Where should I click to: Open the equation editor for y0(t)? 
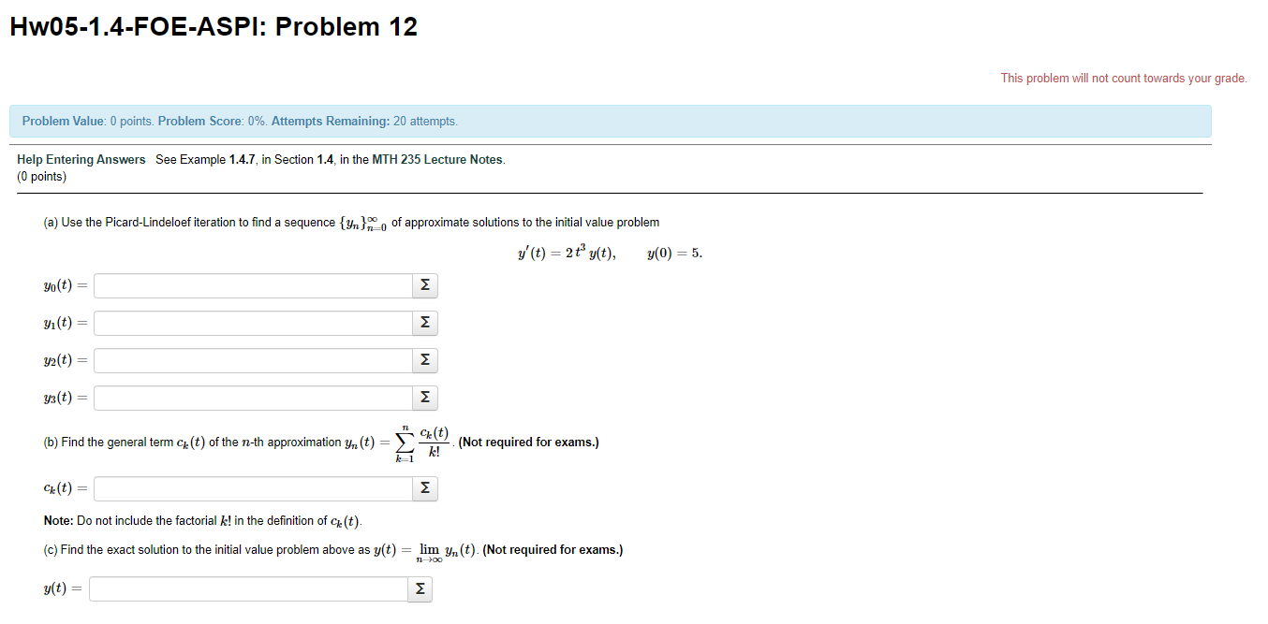point(424,285)
